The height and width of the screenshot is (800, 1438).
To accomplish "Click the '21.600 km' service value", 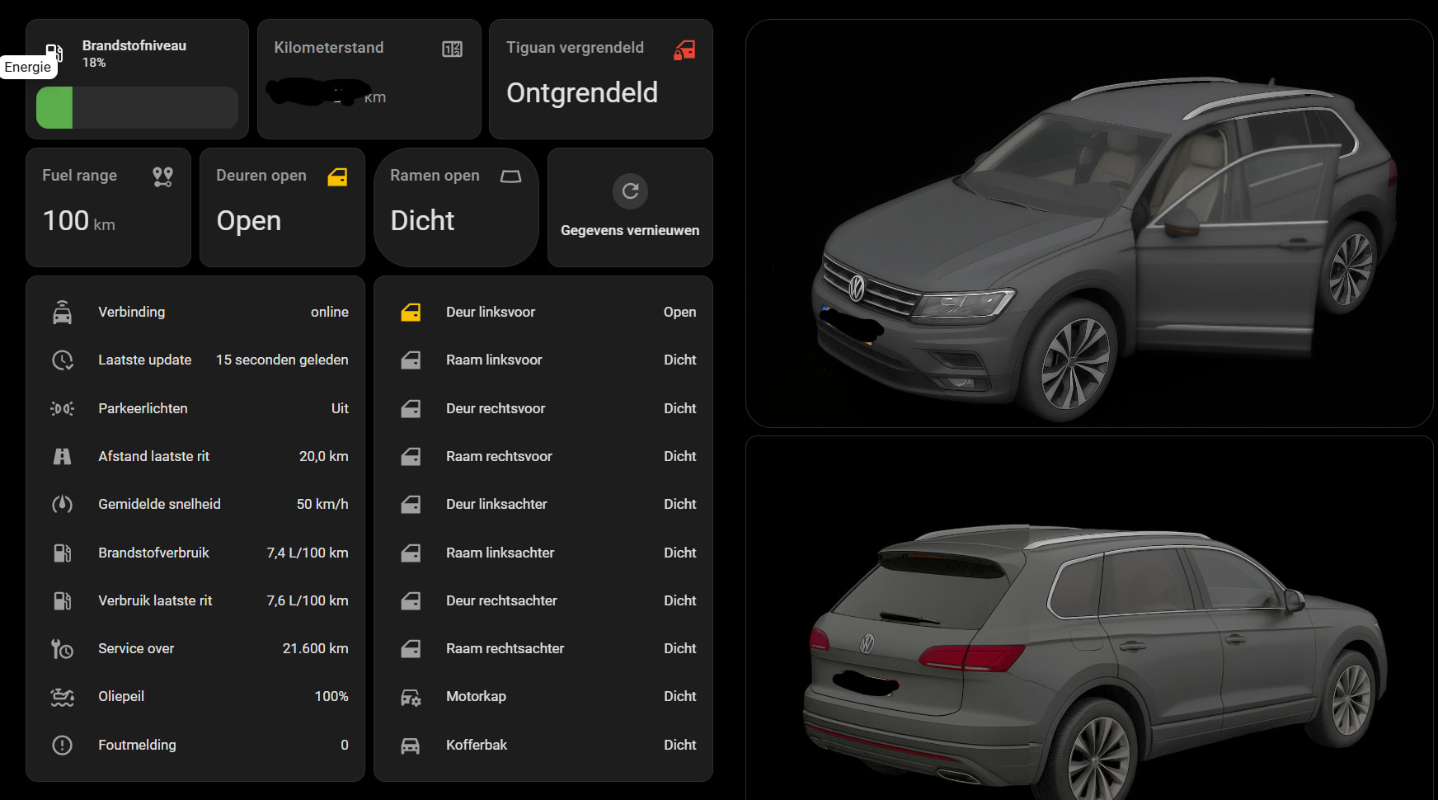I will [316, 648].
